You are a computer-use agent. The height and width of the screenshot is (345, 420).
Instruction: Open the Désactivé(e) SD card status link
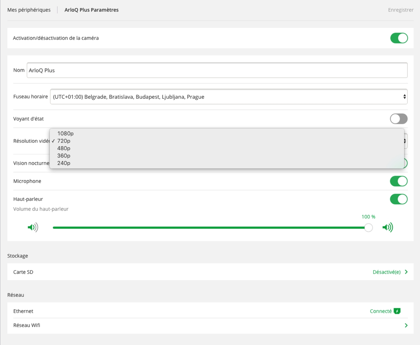pyautogui.click(x=387, y=272)
